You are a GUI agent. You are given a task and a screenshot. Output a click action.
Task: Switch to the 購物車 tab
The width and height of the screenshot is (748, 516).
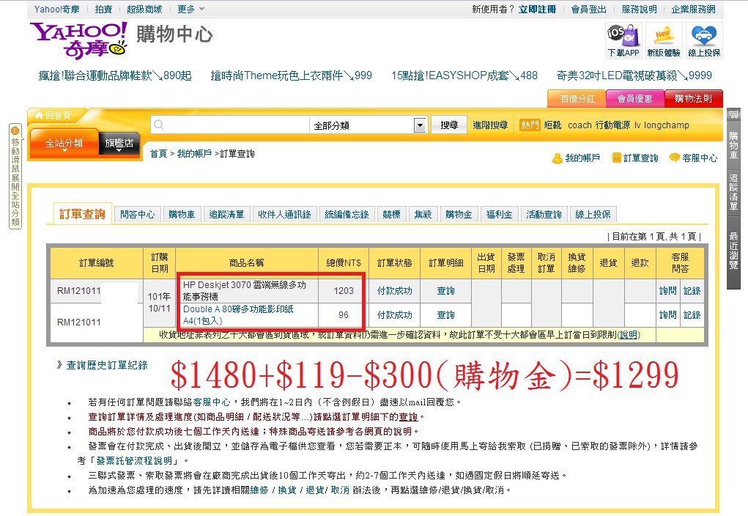point(182,214)
